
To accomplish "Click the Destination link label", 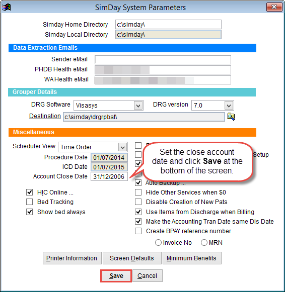I will (45, 116).
